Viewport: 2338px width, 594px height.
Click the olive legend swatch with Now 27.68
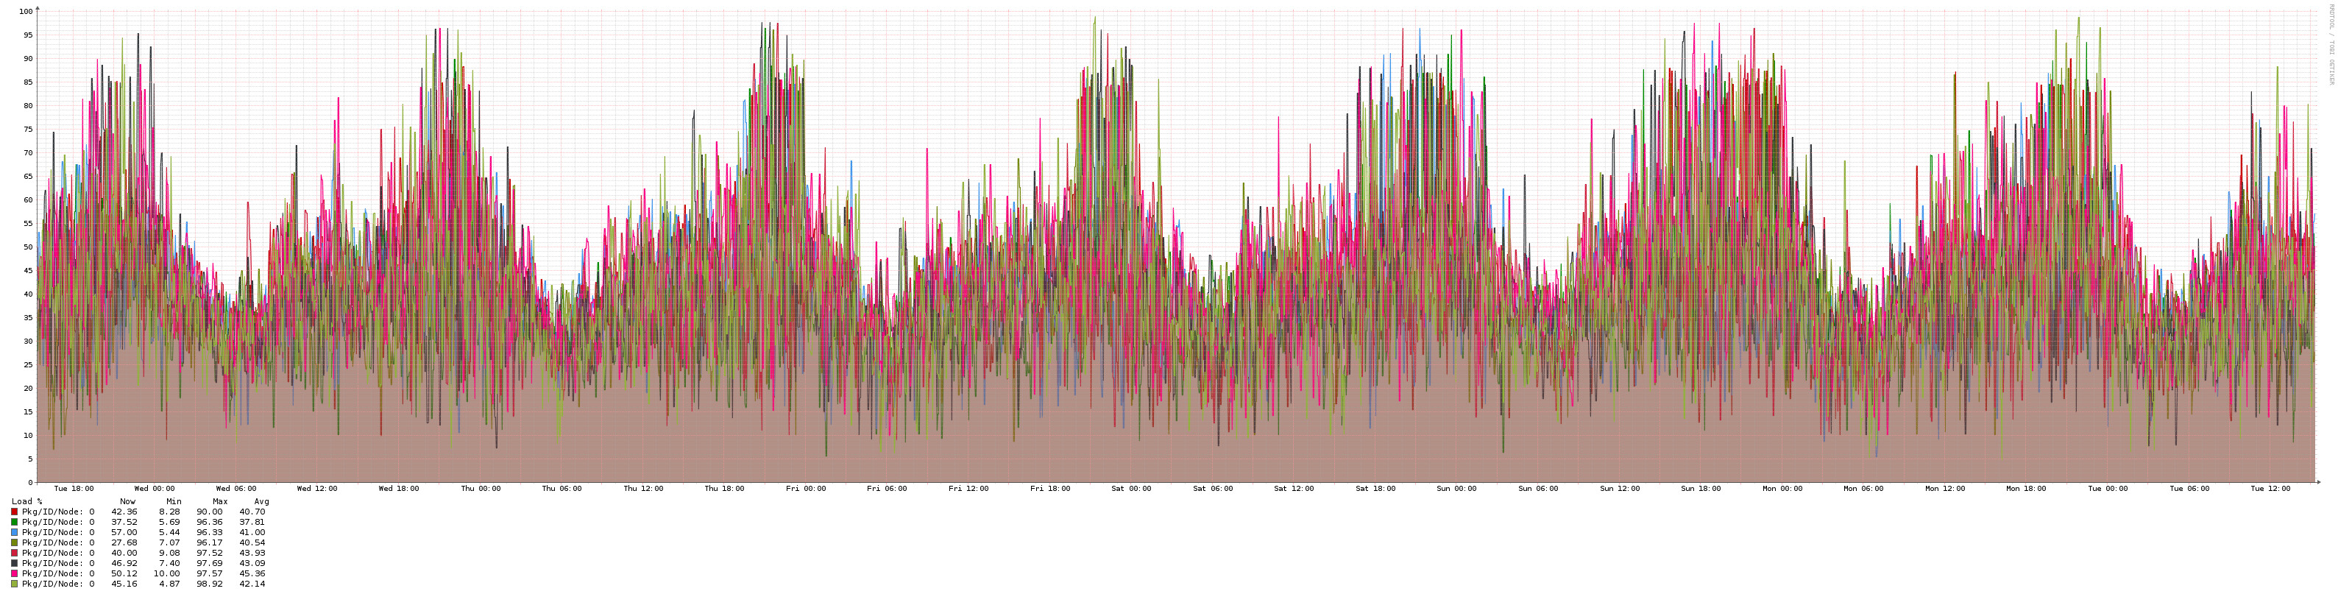coord(15,543)
